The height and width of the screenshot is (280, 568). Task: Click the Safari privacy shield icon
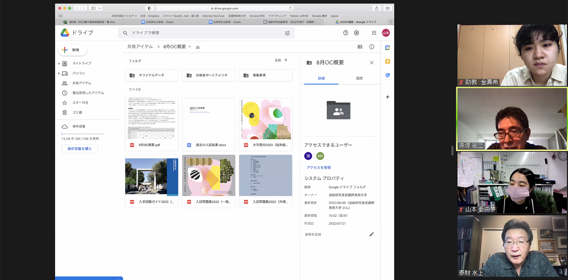[149, 8]
